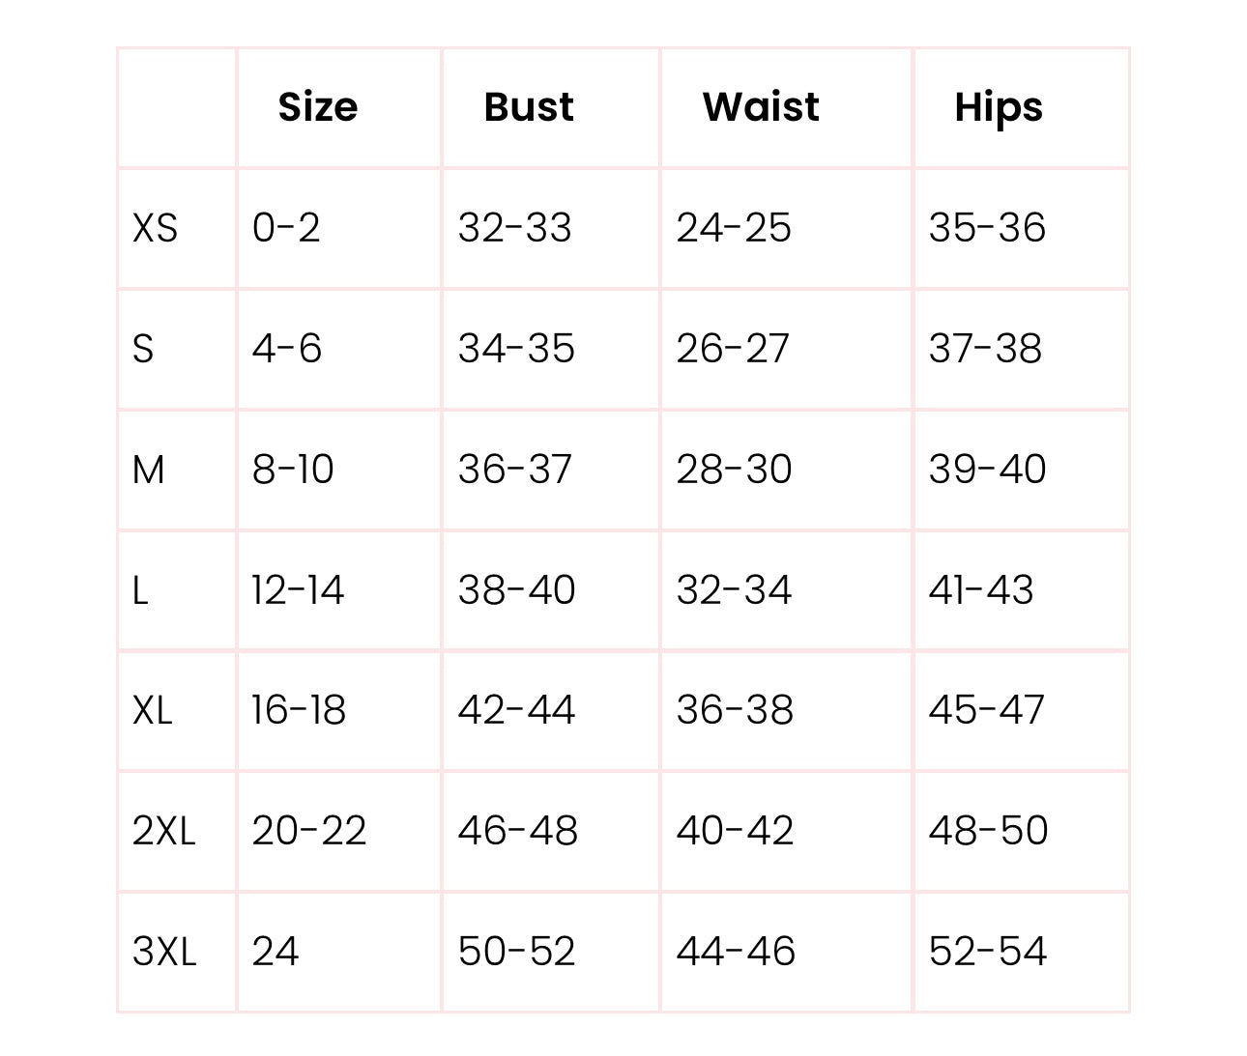The height and width of the screenshot is (1056, 1247).
Task: Click the 28-30 waist cell
Action: point(734,470)
